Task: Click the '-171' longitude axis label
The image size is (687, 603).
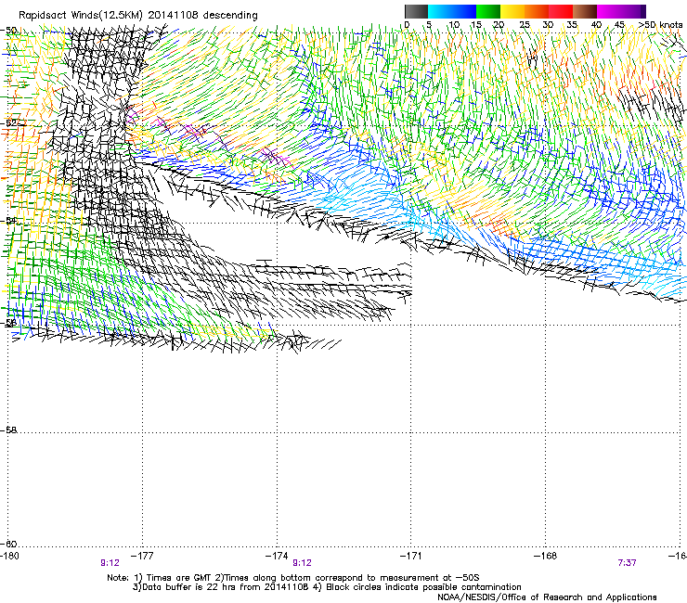Action: click(411, 556)
